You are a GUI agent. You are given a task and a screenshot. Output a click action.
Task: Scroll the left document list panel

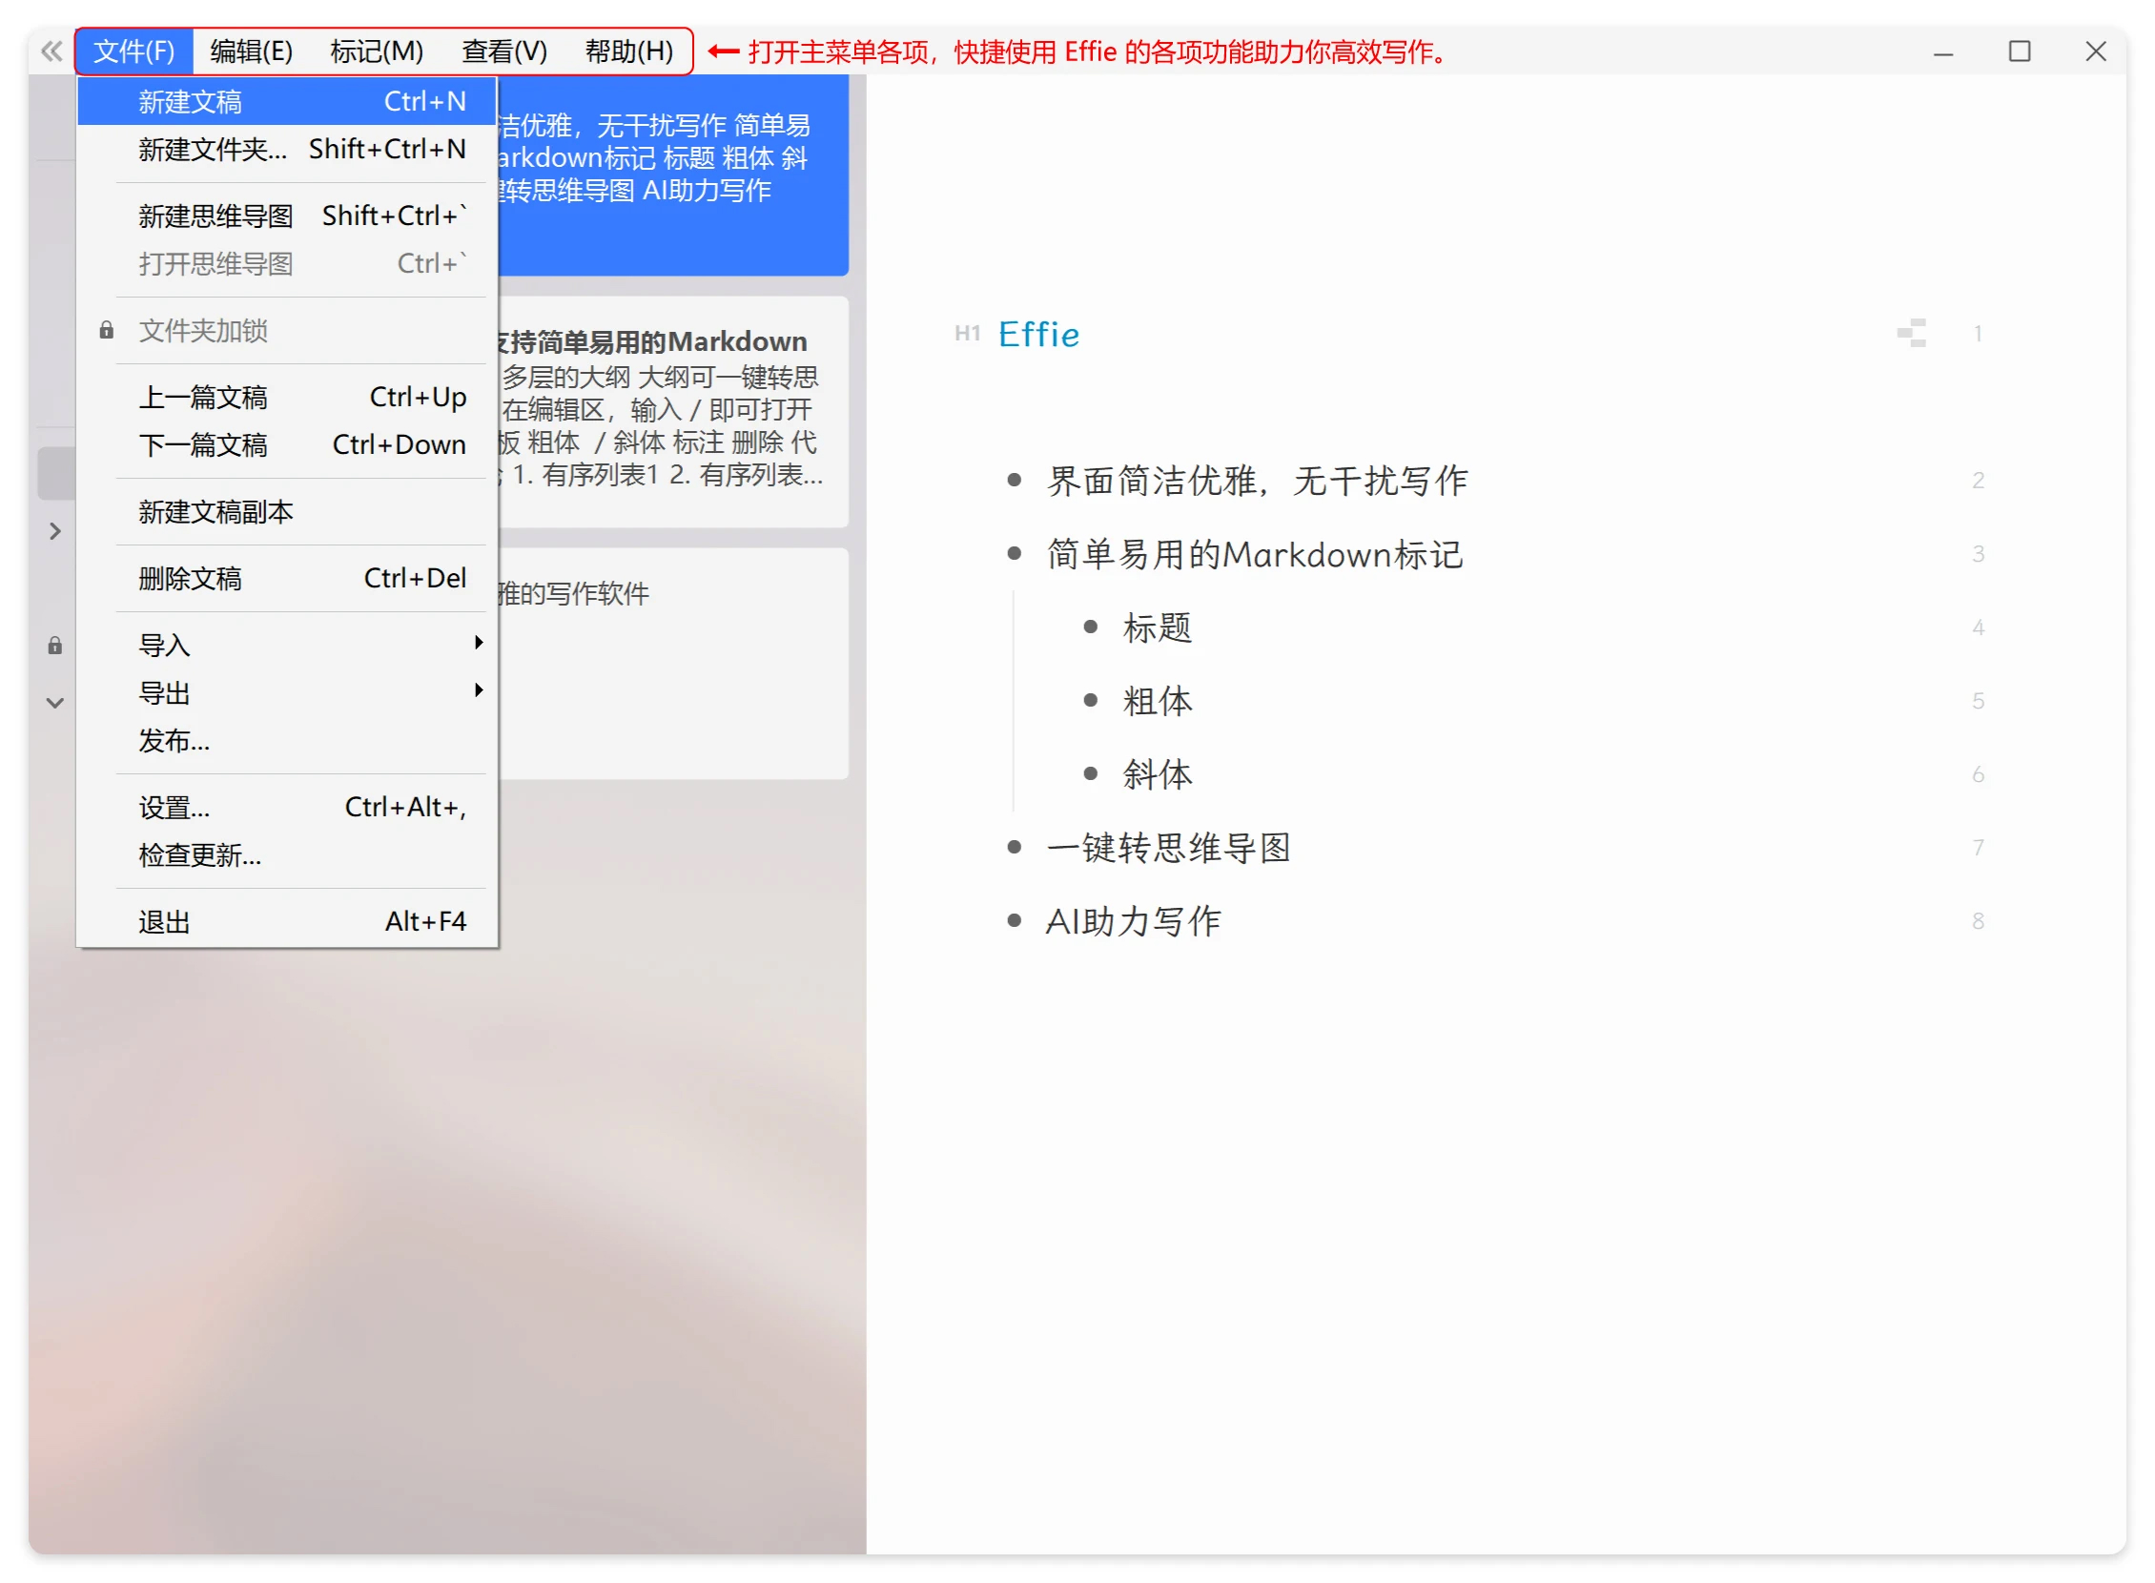[x=53, y=703]
